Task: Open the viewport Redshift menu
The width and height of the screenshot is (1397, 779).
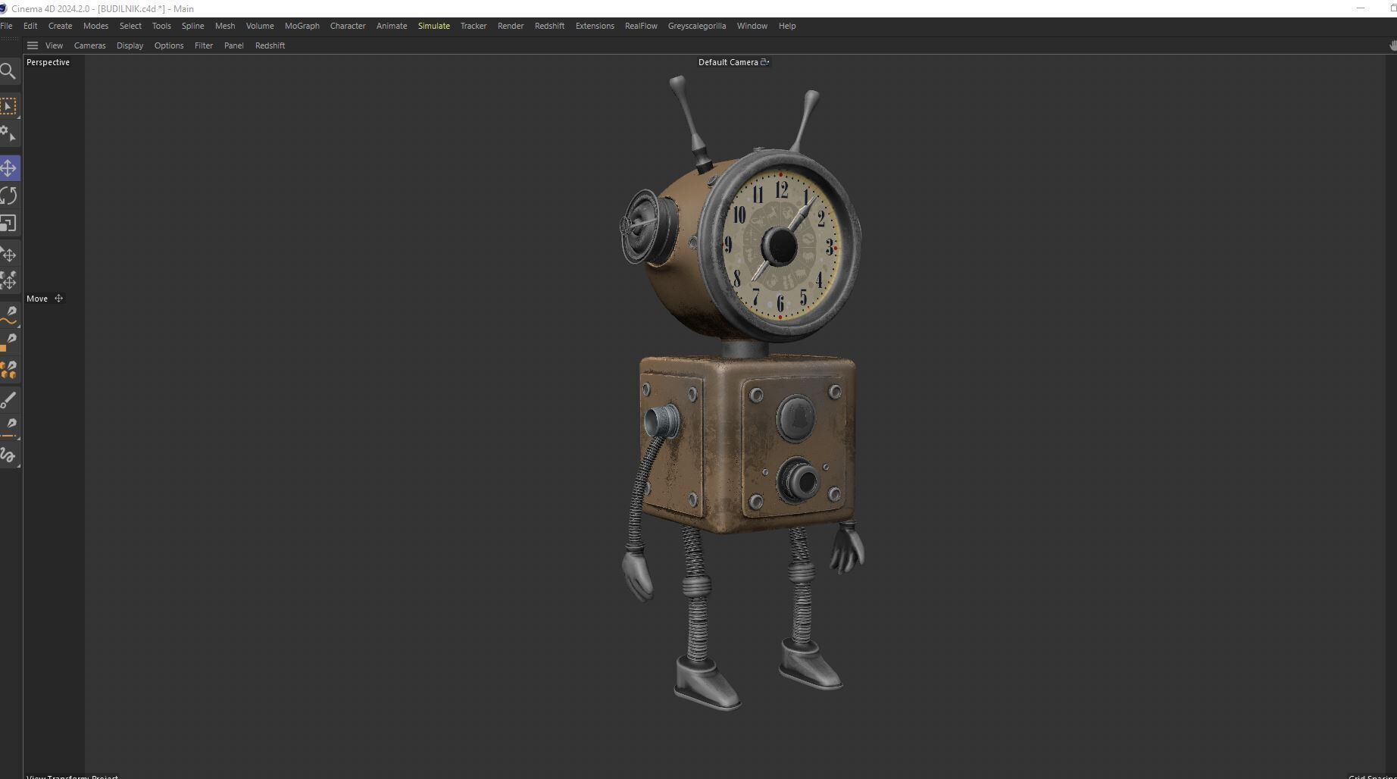Action: (x=270, y=45)
